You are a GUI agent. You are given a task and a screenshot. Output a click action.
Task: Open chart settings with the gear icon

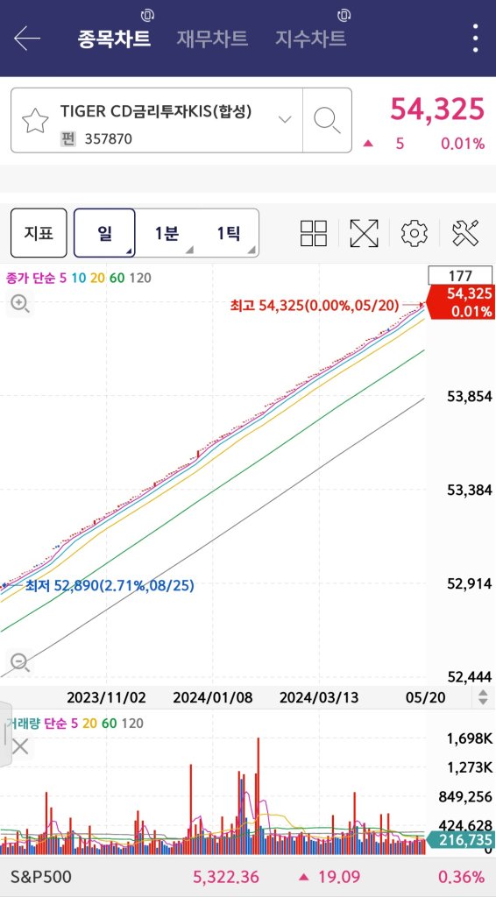415,233
